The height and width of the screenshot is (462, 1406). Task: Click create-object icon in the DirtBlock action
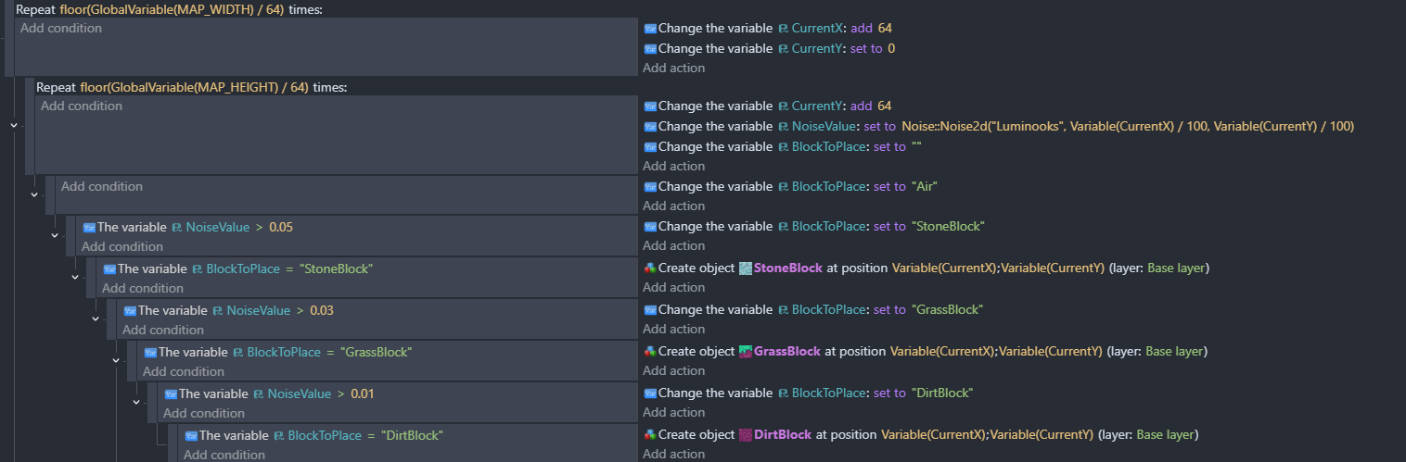(649, 435)
